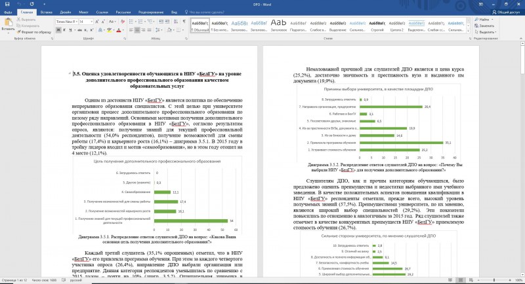Toggle show paragraph marks (¶)
The height and width of the screenshot is (284, 525).
click(184, 22)
